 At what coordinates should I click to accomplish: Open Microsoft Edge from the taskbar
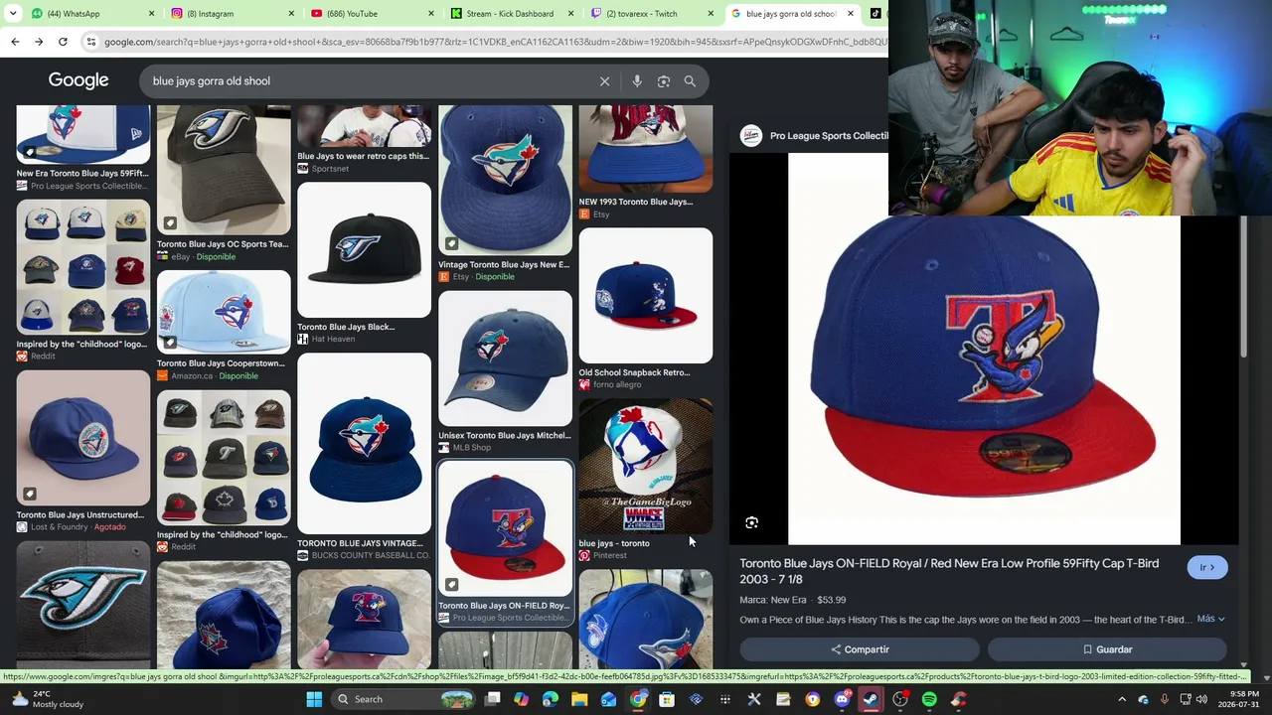click(x=551, y=699)
